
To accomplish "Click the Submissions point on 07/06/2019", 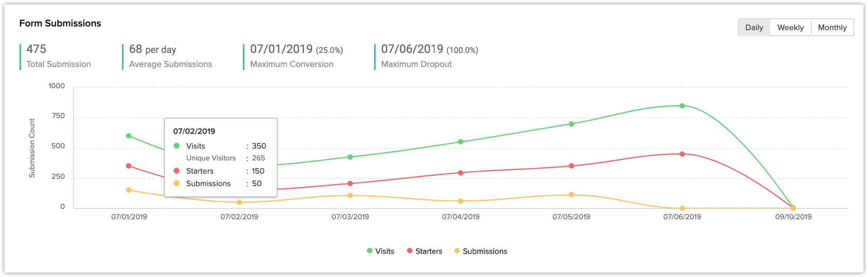I will (x=682, y=208).
